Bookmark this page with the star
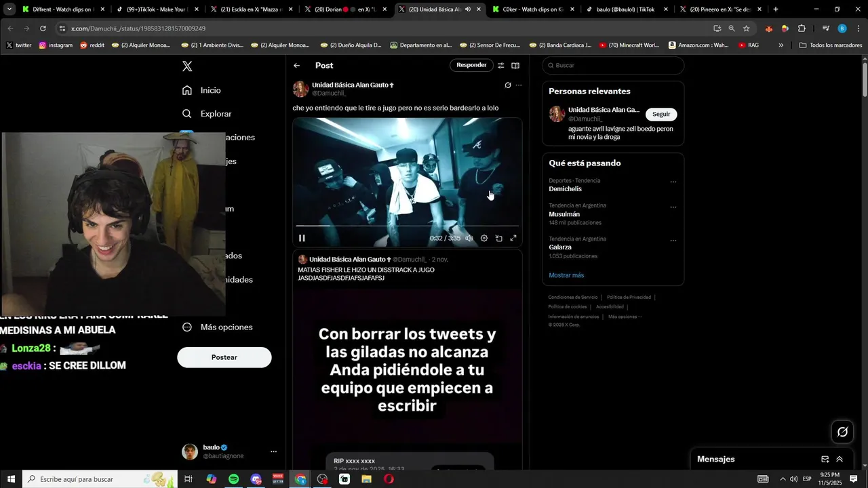This screenshot has height=488, width=868. (747, 28)
